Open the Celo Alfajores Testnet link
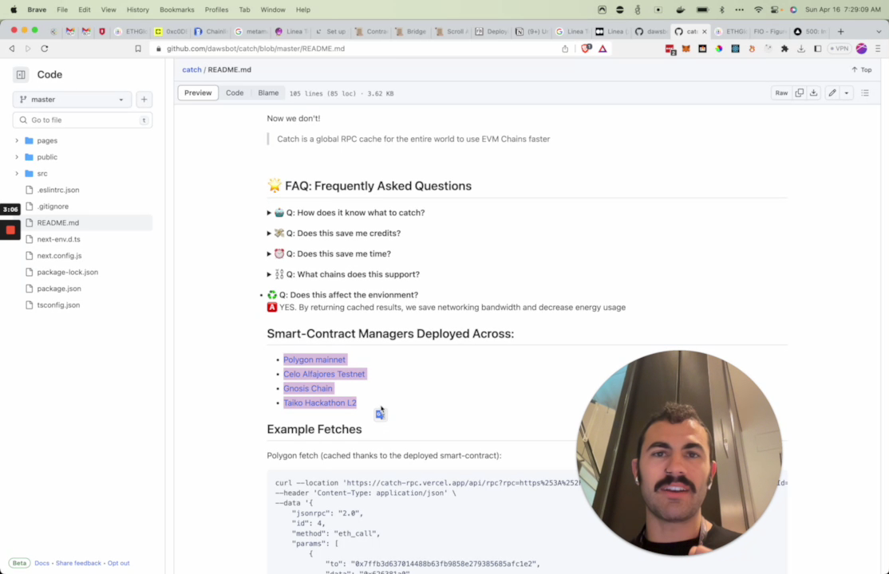Image resolution: width=889 pixels, height=574 pixels. 324,374
